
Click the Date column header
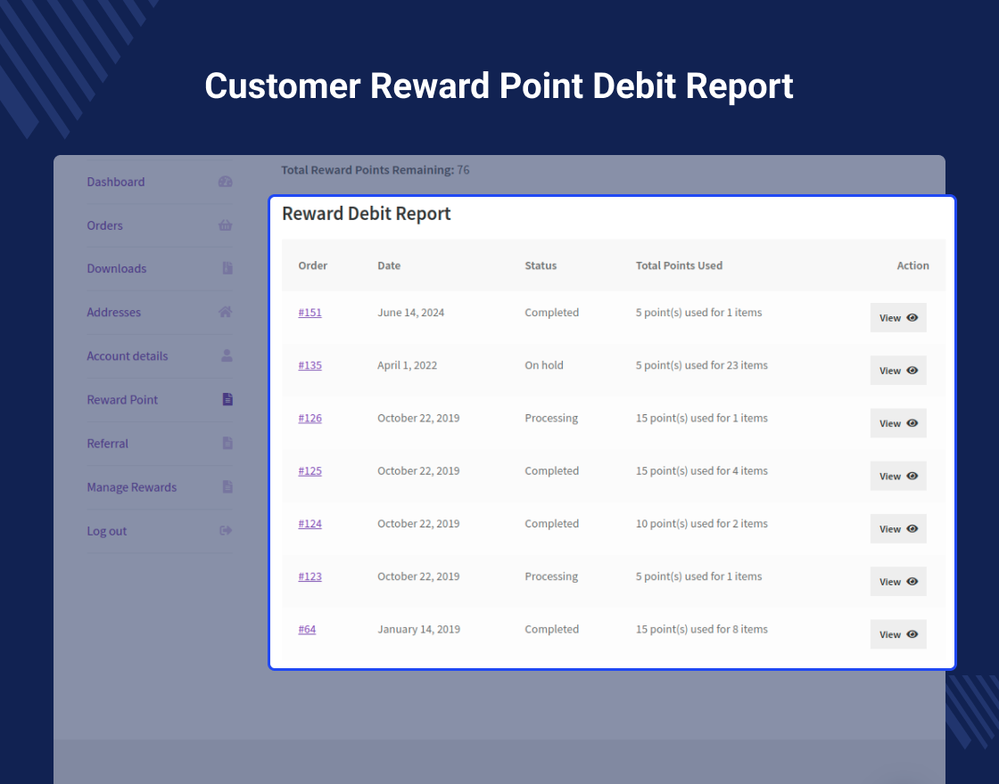point(389,265)
